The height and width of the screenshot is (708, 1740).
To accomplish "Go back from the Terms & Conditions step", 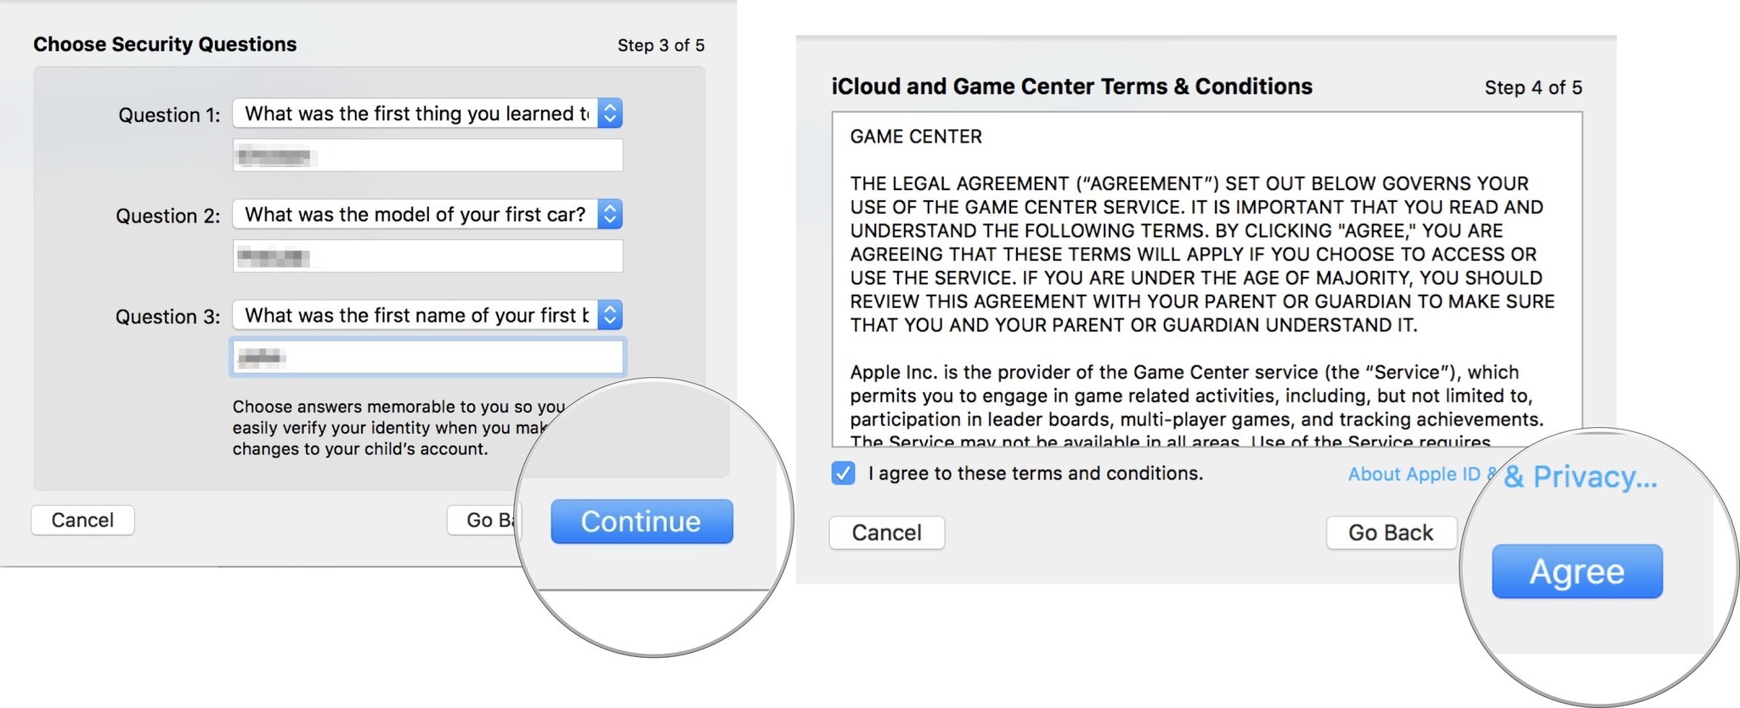I will pos(1390,533).
